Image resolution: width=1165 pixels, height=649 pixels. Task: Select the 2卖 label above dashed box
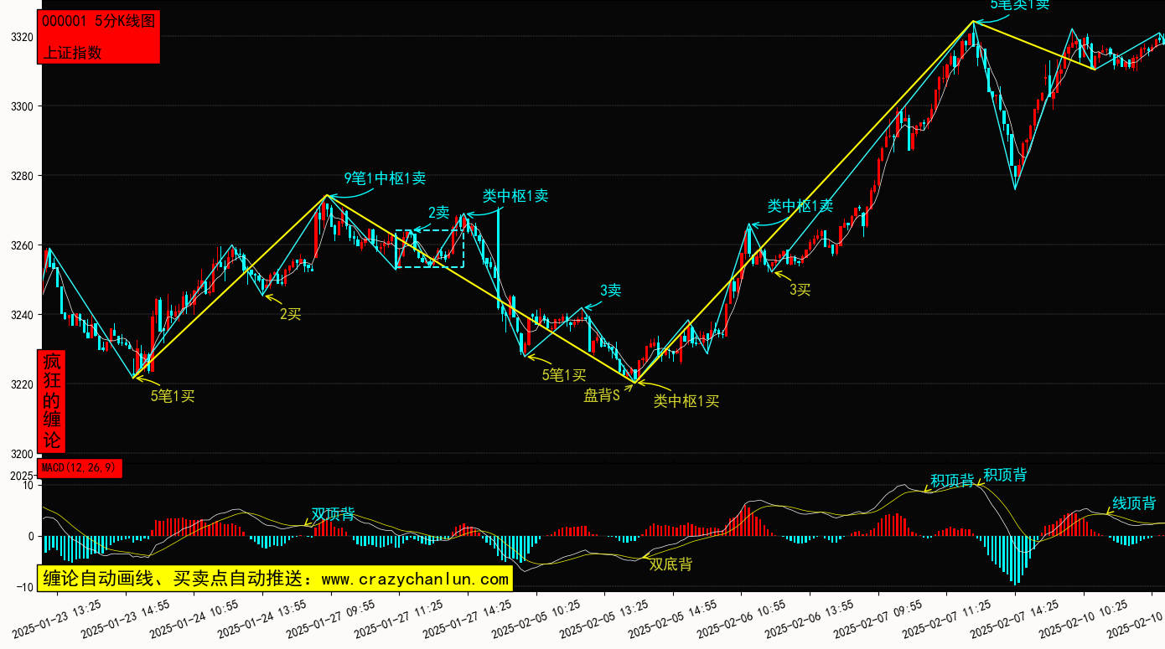(439, 213)
